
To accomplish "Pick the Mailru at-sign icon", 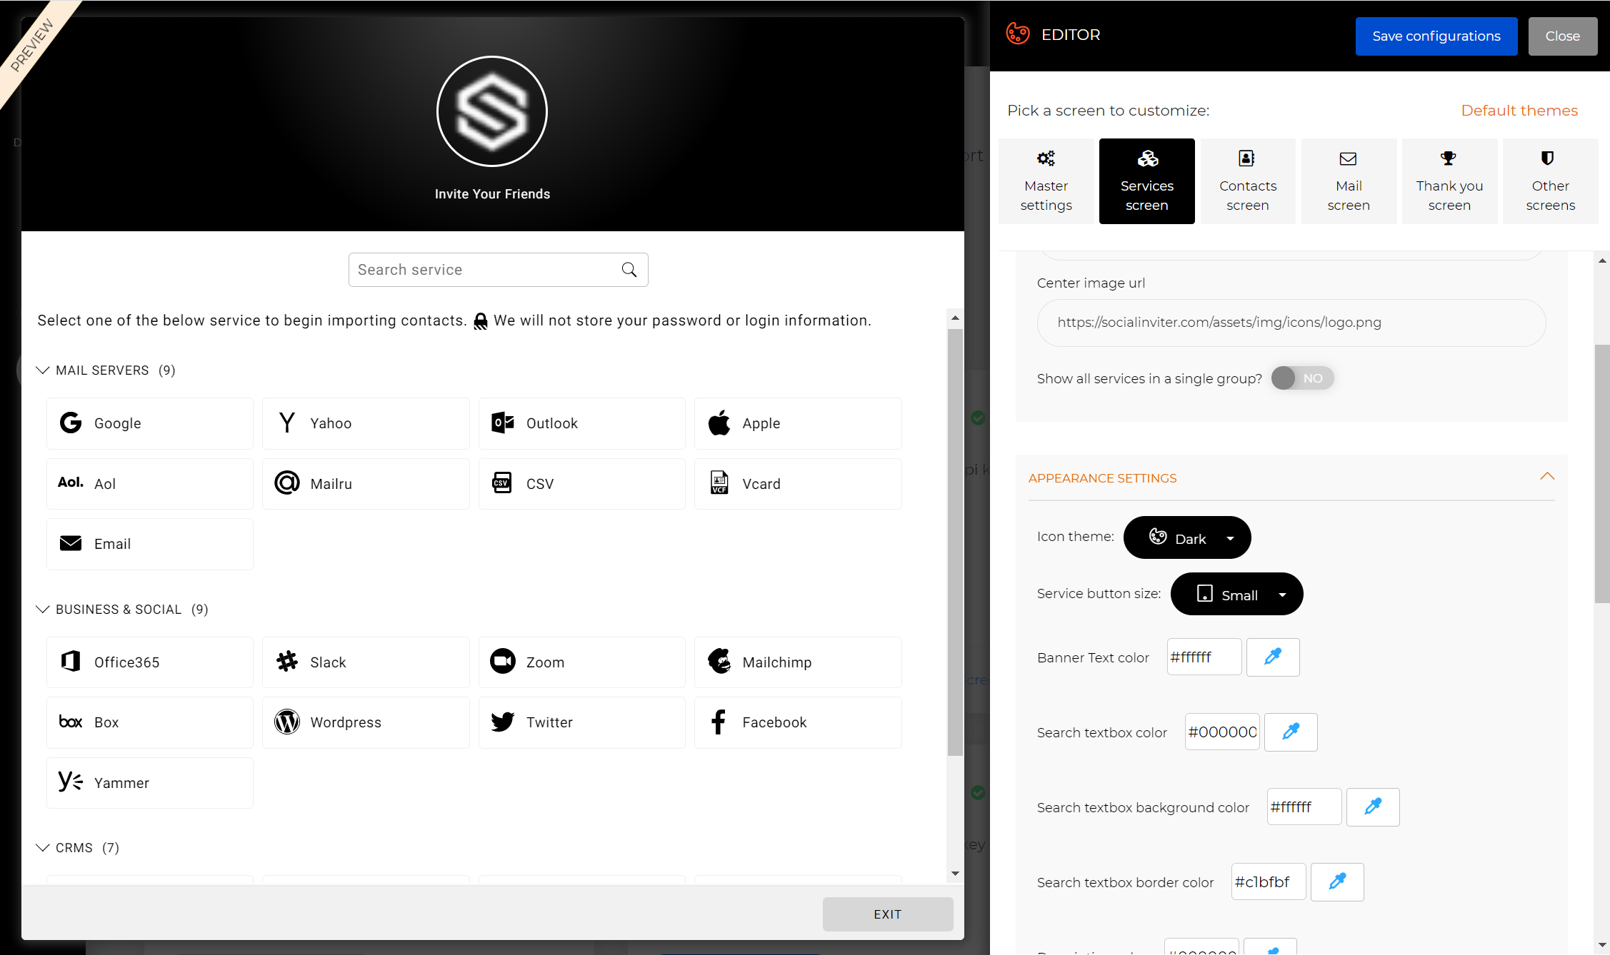I will [287, 483].
